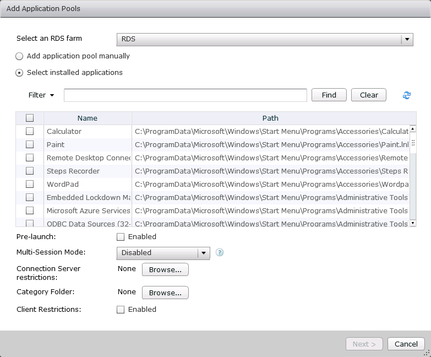
Task: Enable the Pre-launch checkbox
Action: 121,237
